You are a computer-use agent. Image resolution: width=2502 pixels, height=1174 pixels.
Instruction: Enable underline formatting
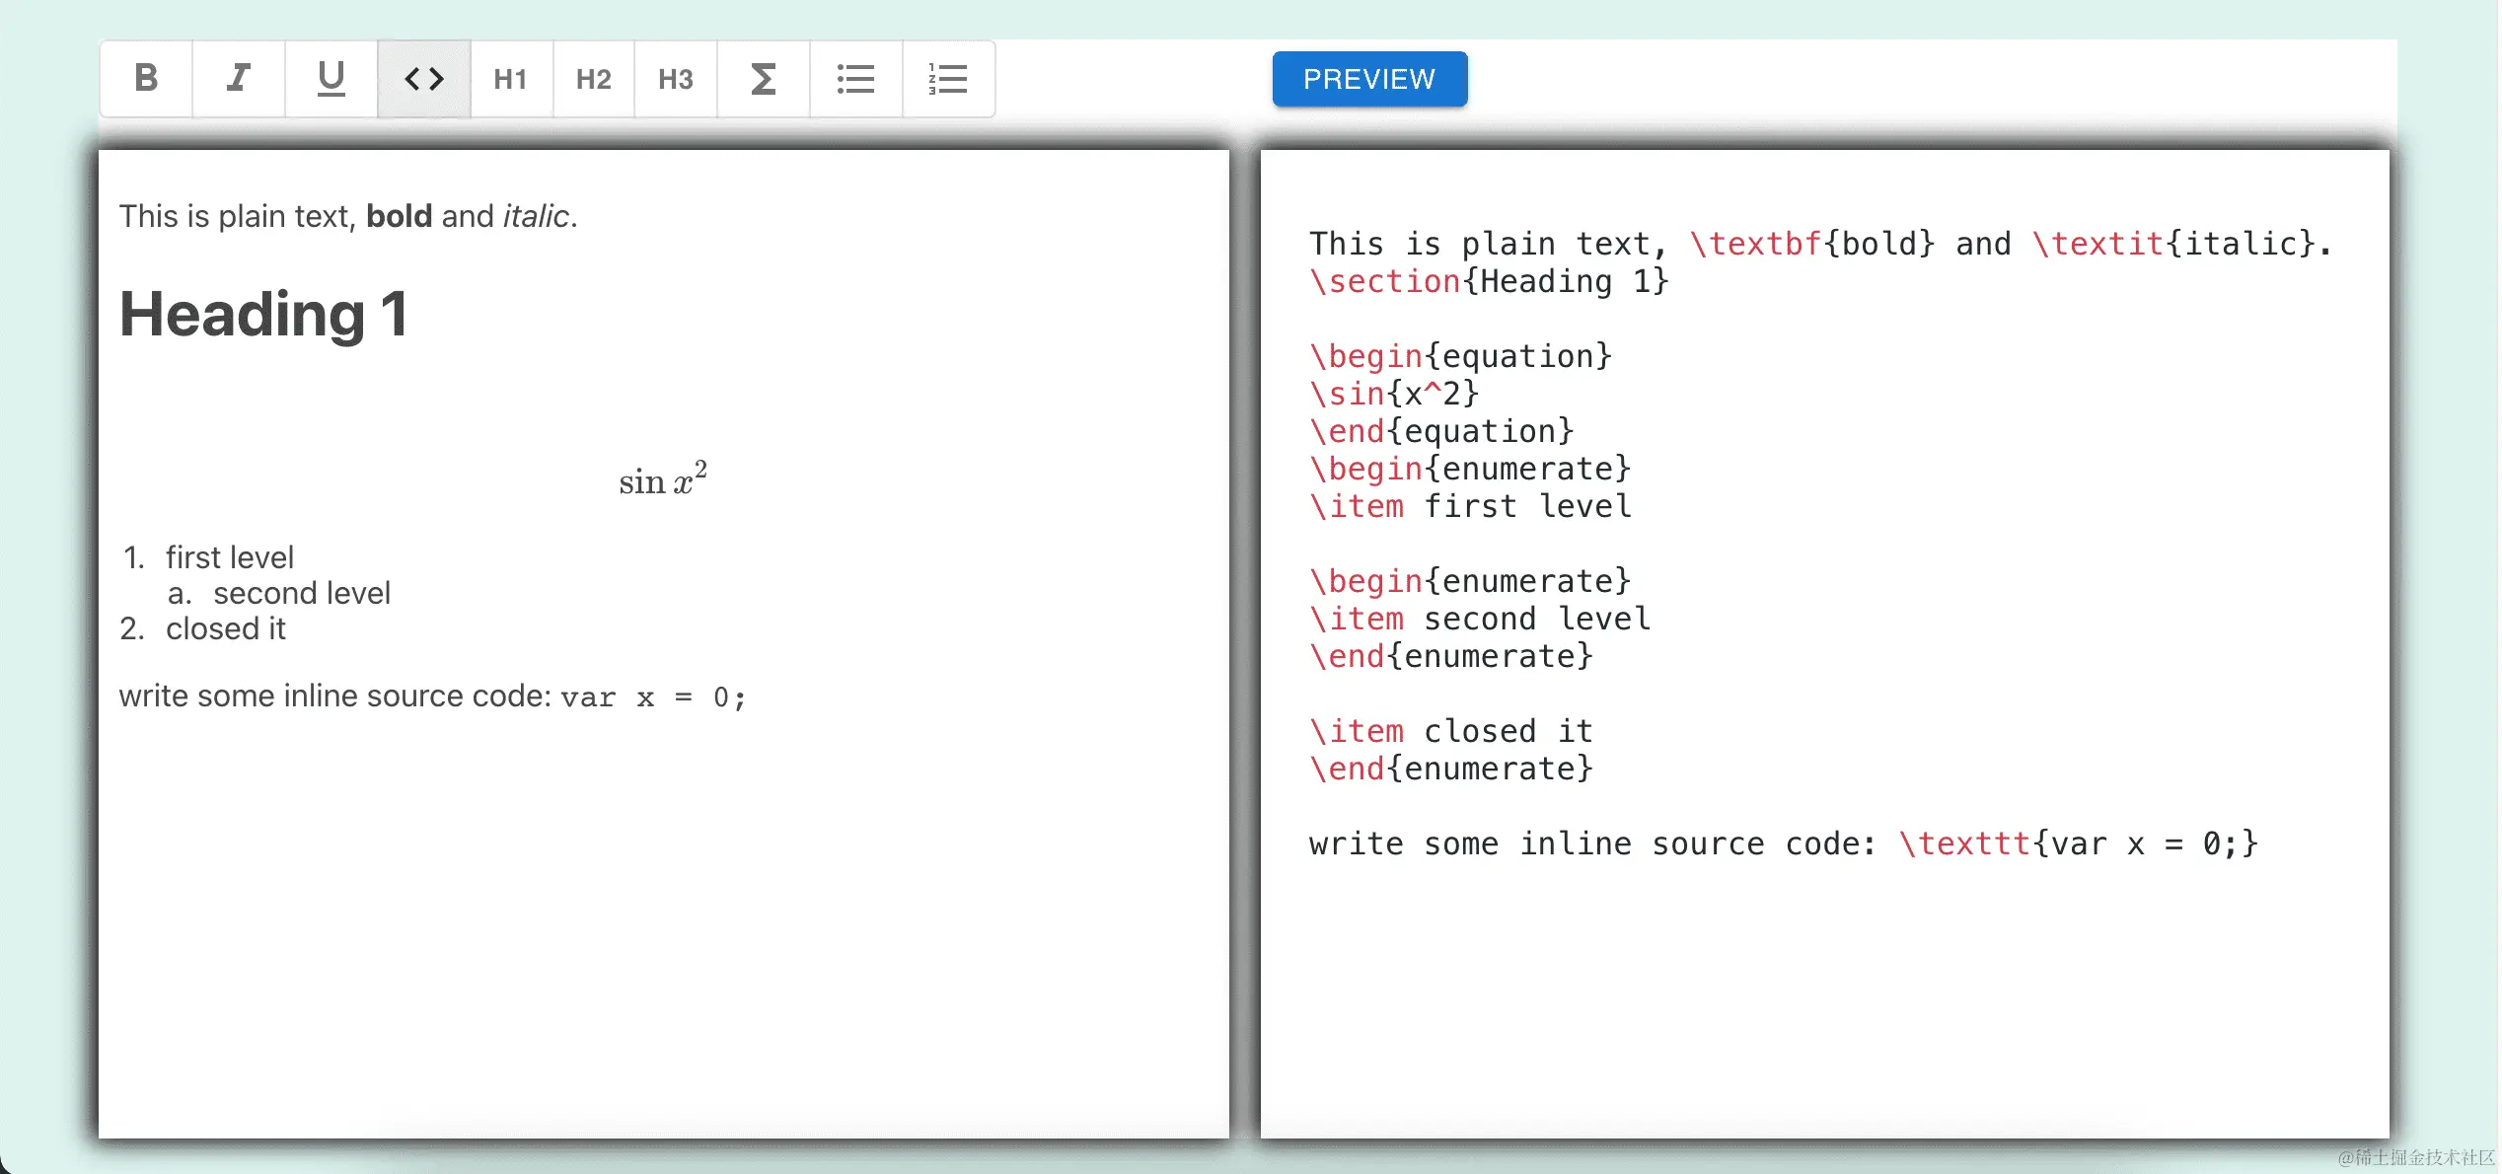[x=331, y=79]
